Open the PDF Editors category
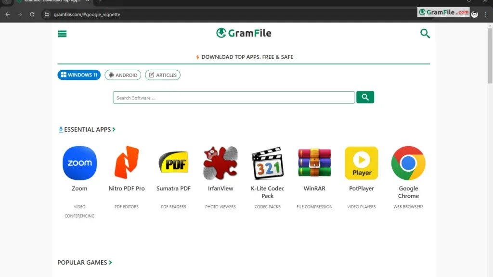Image resolution: width=493 pixels, height=277 pixels. 127,207
